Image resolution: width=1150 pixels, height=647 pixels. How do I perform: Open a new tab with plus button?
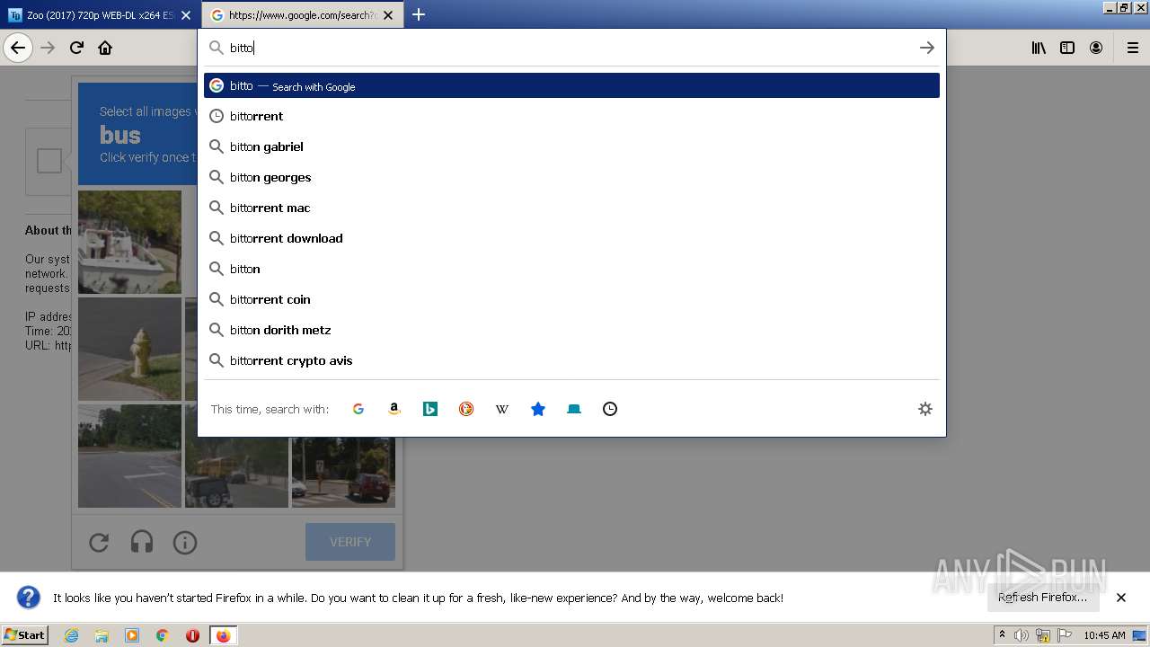coord(419,14)
